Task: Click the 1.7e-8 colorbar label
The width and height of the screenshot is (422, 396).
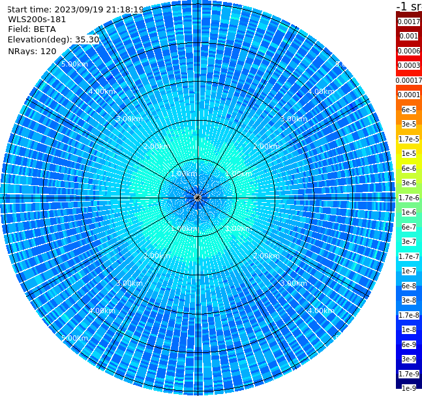Action: point(409,315)
